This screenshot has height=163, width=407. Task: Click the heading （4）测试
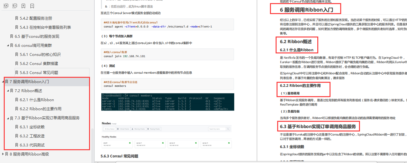point(108,66)
